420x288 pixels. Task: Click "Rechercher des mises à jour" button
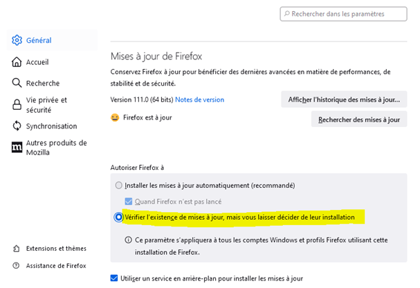point(358,119)
